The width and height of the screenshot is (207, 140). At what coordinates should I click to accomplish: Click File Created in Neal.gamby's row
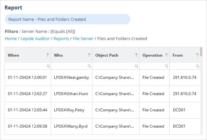point(153,77)
